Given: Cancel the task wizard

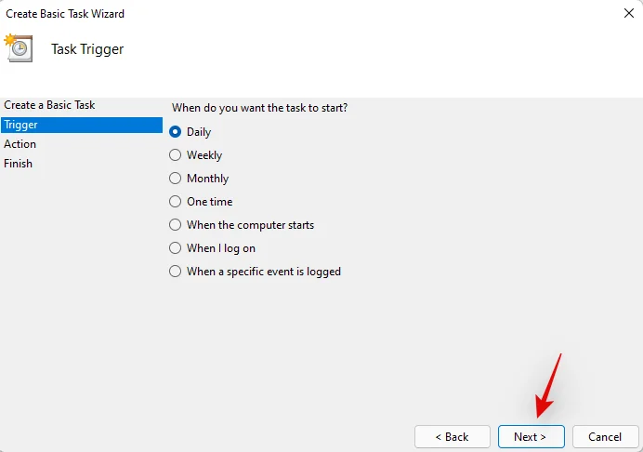Looking at the screenshot, I should pyautogui.click(x=605, y=436).
